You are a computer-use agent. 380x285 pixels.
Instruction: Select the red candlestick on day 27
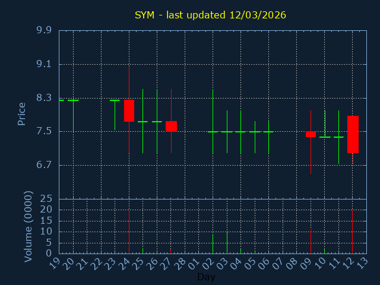[x=171, y=126]
